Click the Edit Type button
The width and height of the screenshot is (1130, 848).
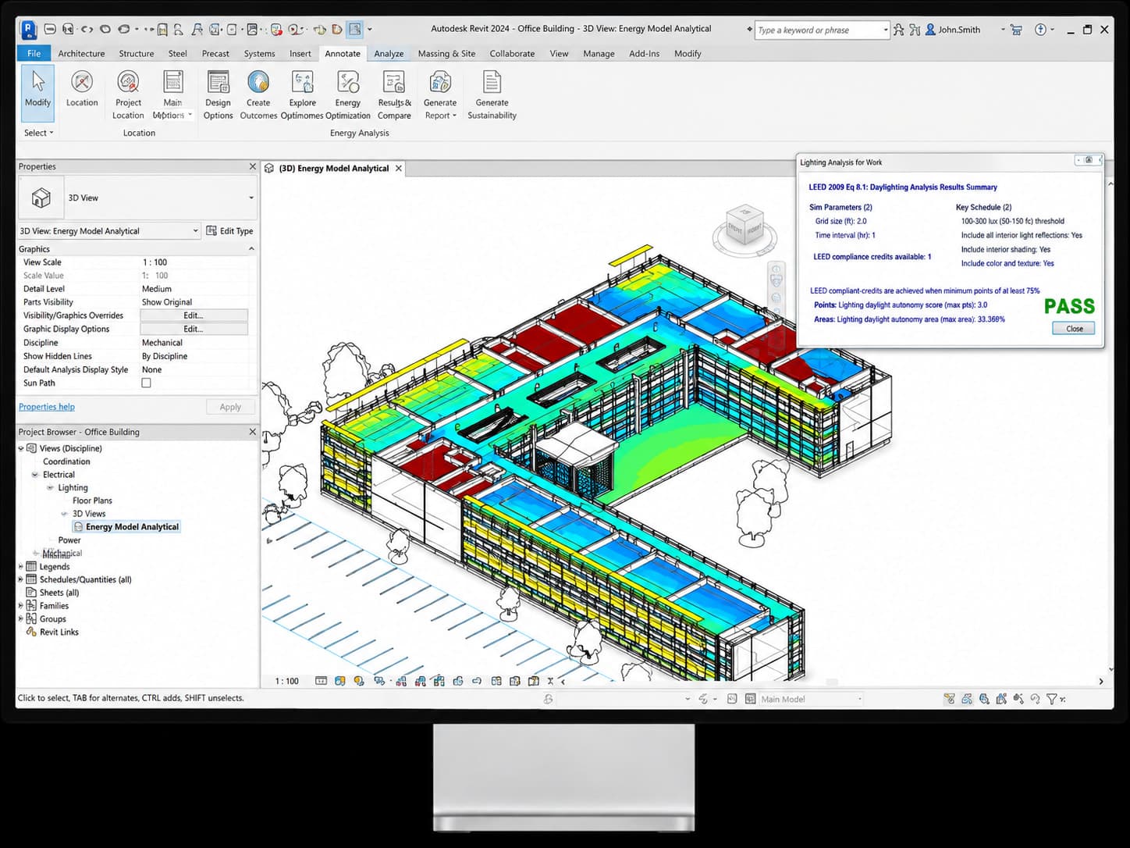[x=229, y=231]
